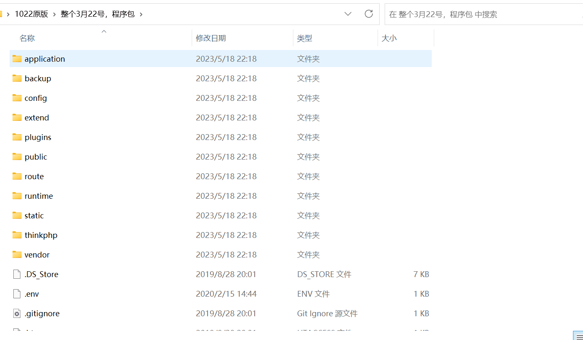The image size is (583, 340).
Task: Navigate to 1022原版 breadcrumb folder
Action: pyautogui.click(x=31, y=14)
